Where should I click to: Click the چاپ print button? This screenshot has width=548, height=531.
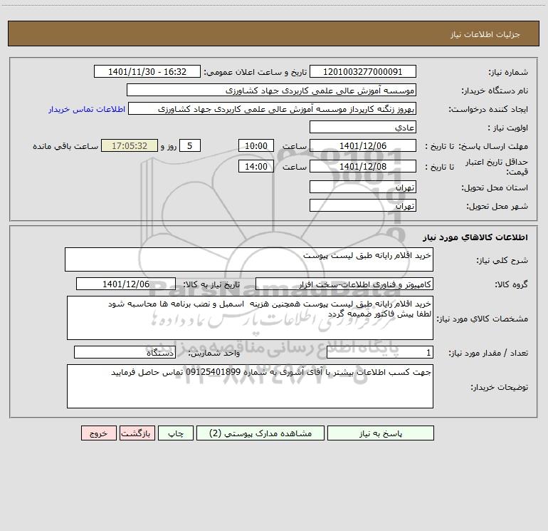click(x=176, y=433)
